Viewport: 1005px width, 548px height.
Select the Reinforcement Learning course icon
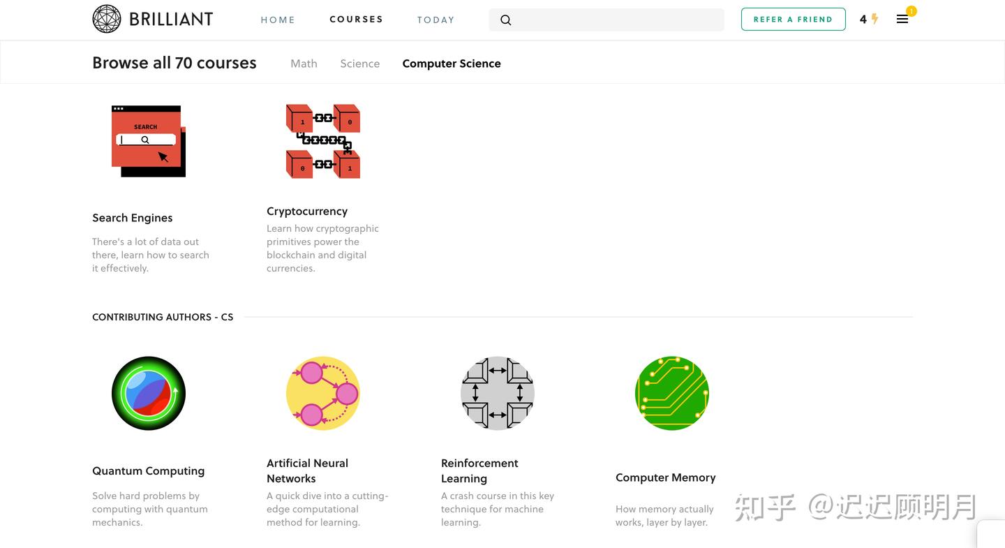(498, 393)
